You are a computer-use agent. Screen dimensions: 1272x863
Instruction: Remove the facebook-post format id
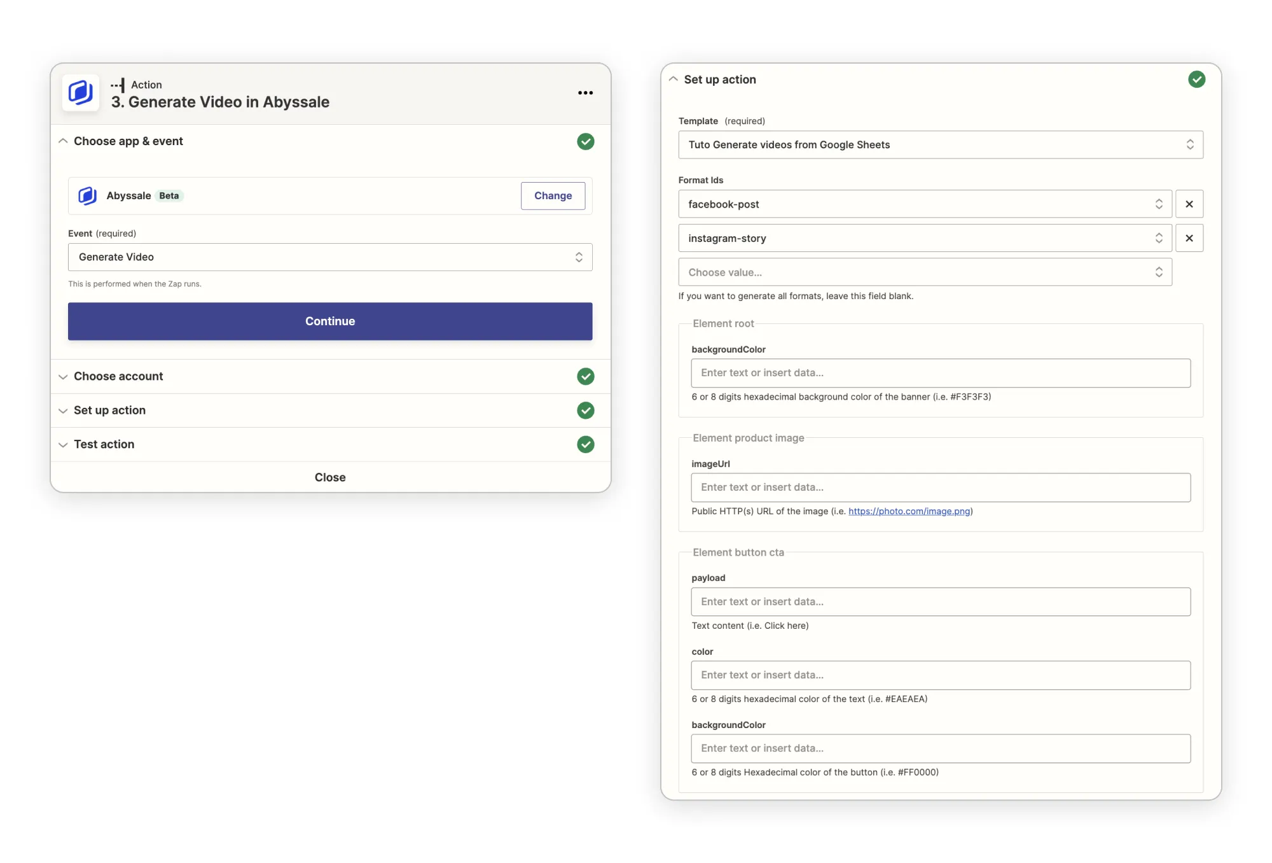pos(1189,204)
